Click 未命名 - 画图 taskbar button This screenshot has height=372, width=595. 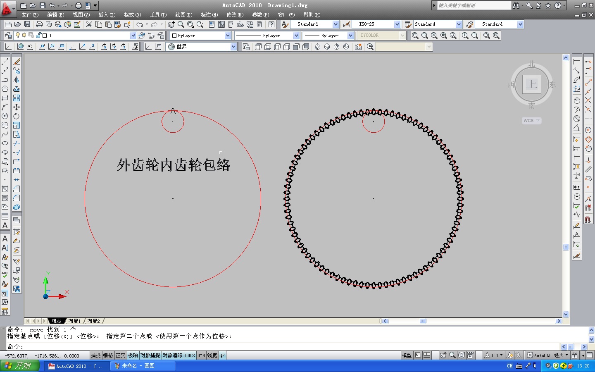tap(143, 366)
